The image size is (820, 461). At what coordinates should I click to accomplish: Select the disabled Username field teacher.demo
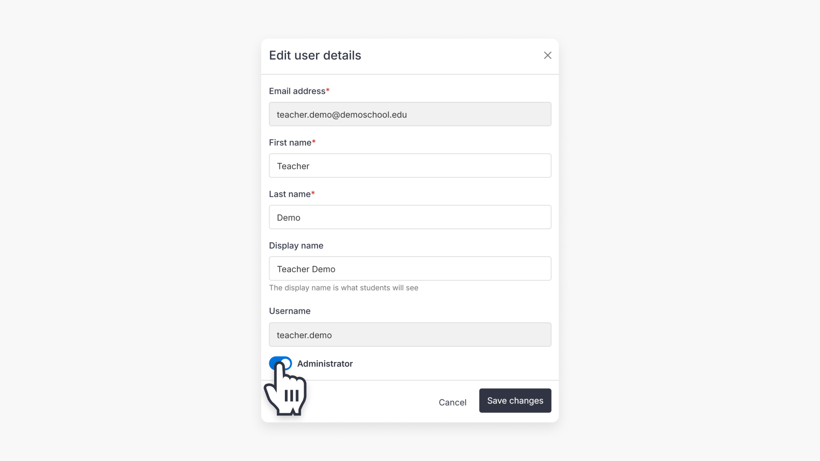410,335
